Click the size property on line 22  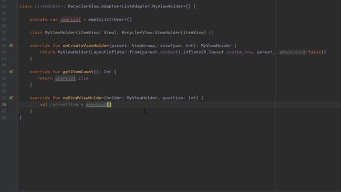coord(83,78)
